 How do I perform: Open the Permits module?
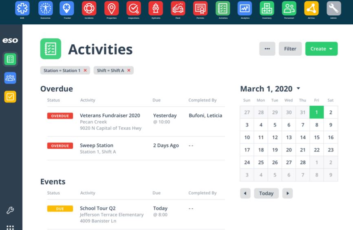[200, 8]
